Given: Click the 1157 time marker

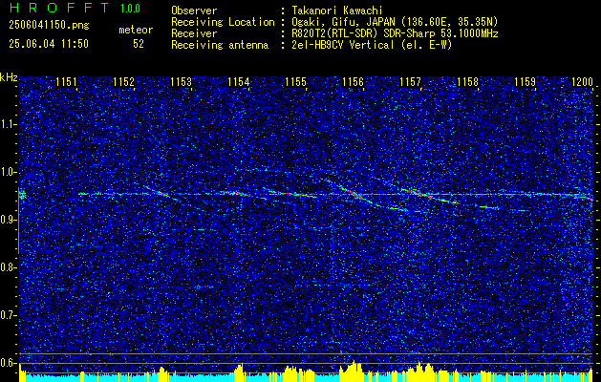Looking at the screenshot, I should [411, 81].
